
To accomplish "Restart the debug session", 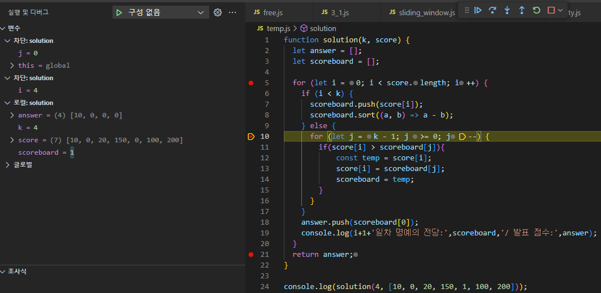I will tap(537, 10).
